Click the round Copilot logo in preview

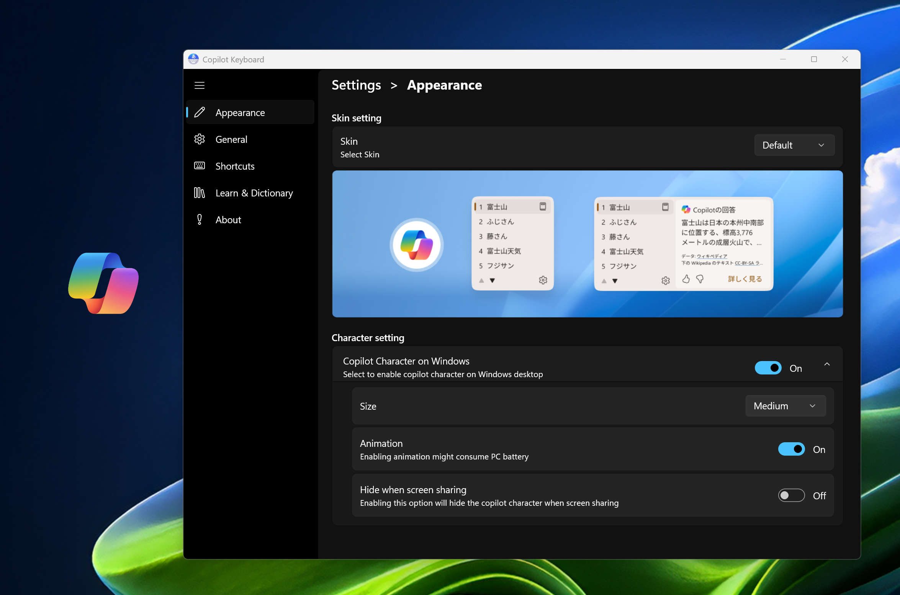point(416,245)
